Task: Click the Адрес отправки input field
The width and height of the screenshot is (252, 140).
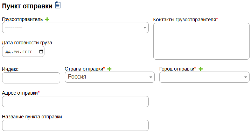Action: tap(75, 102)
